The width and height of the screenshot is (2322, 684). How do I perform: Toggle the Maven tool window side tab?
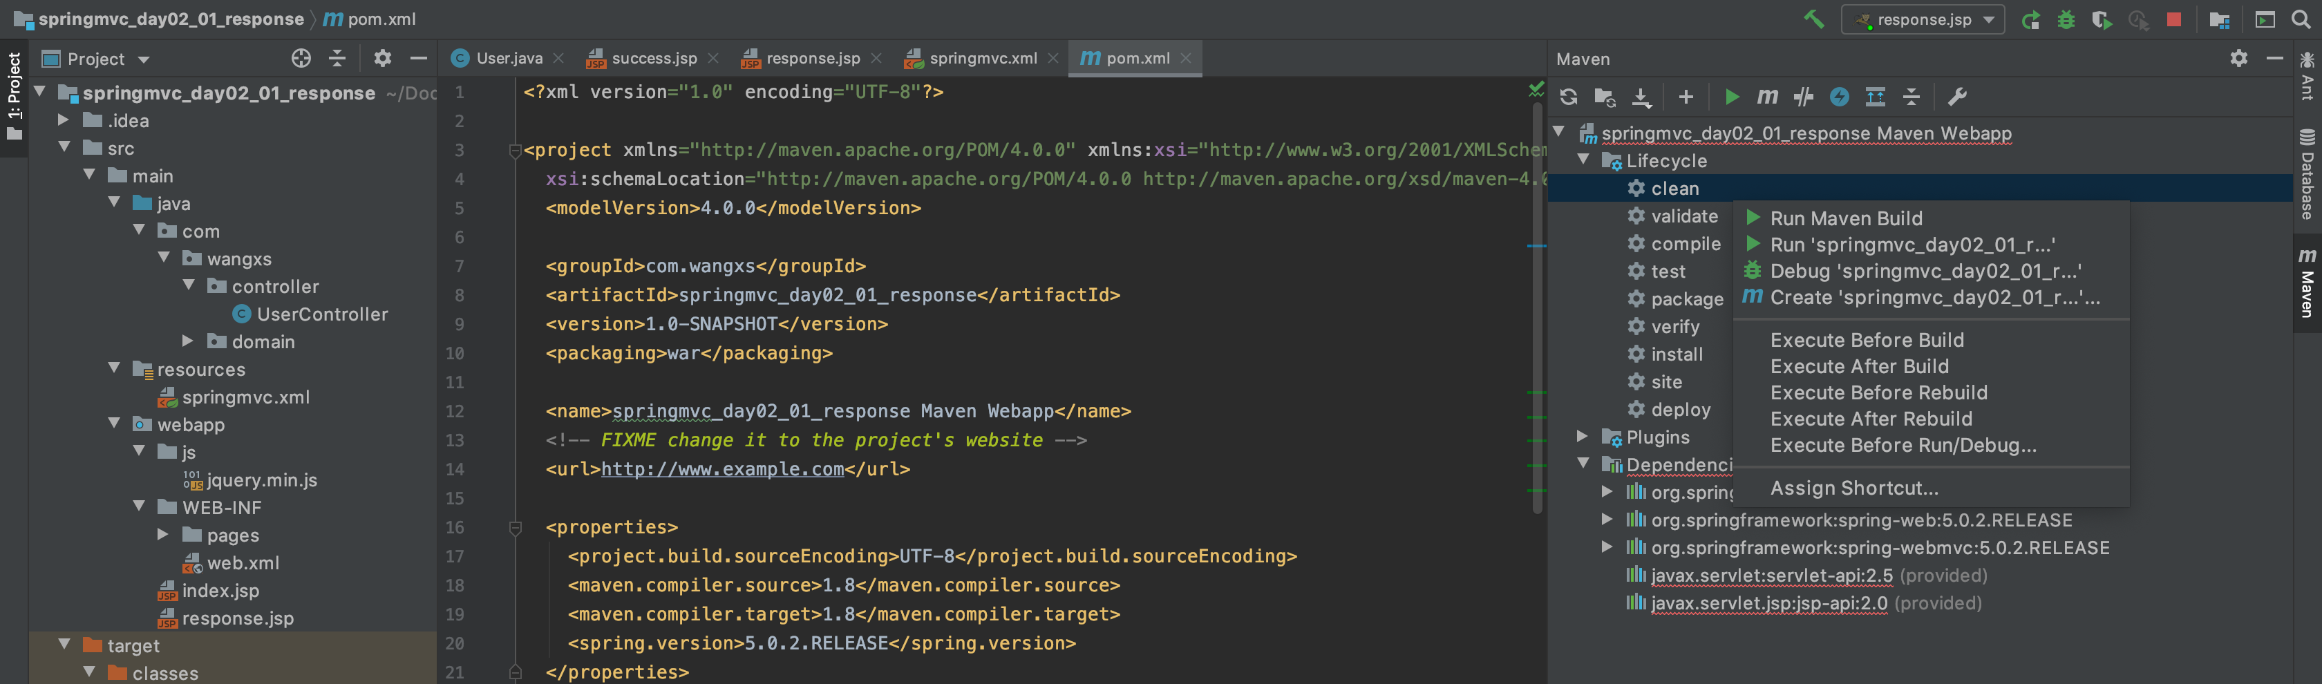tap(2307, 284)
